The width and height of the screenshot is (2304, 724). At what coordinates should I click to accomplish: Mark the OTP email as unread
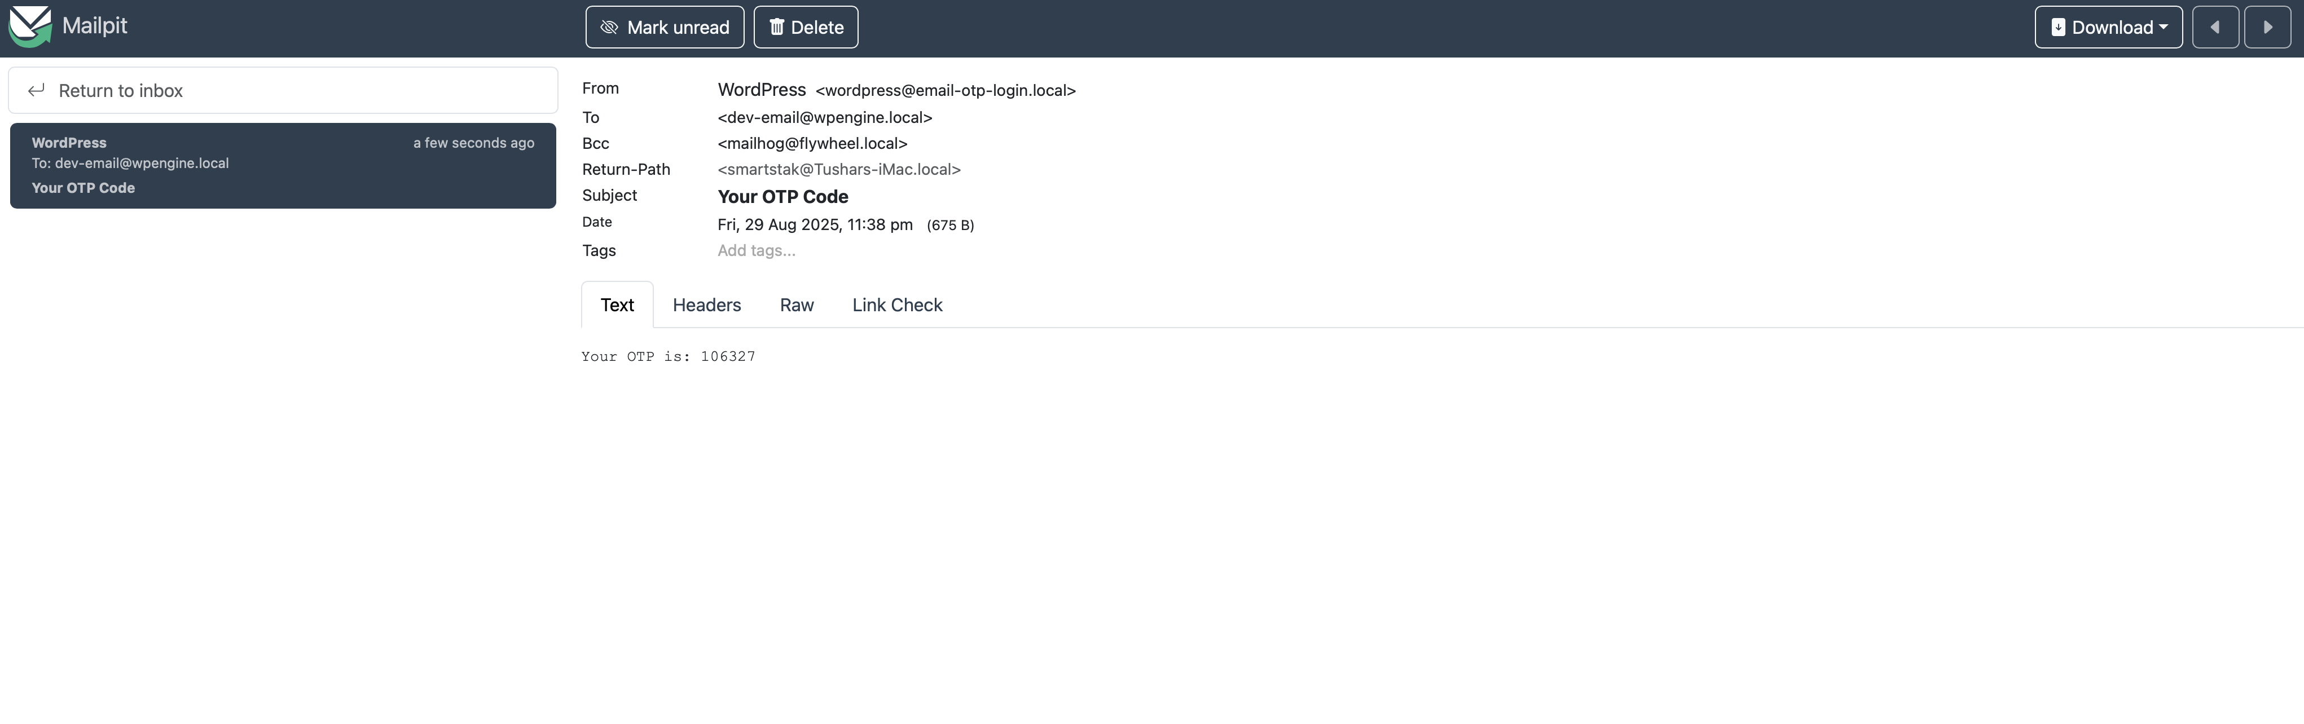665,27
